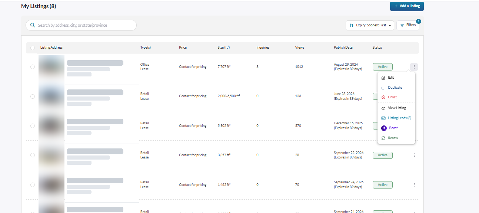The height and width of the screenshot is (213, 479).
Task: Open Listing Leads (8) from the menu
Action: 399,118
